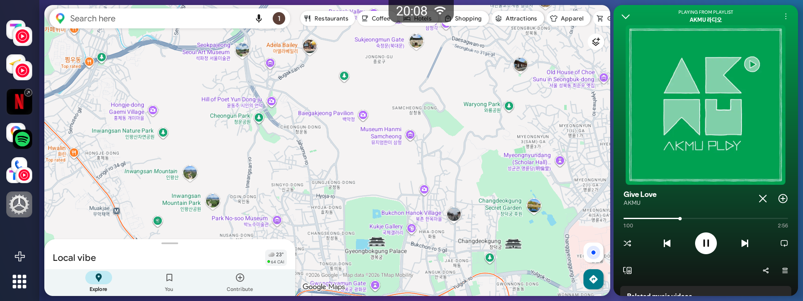
Task: Open the Netflix app from the sidebar
Action: (x=19, y=102)
